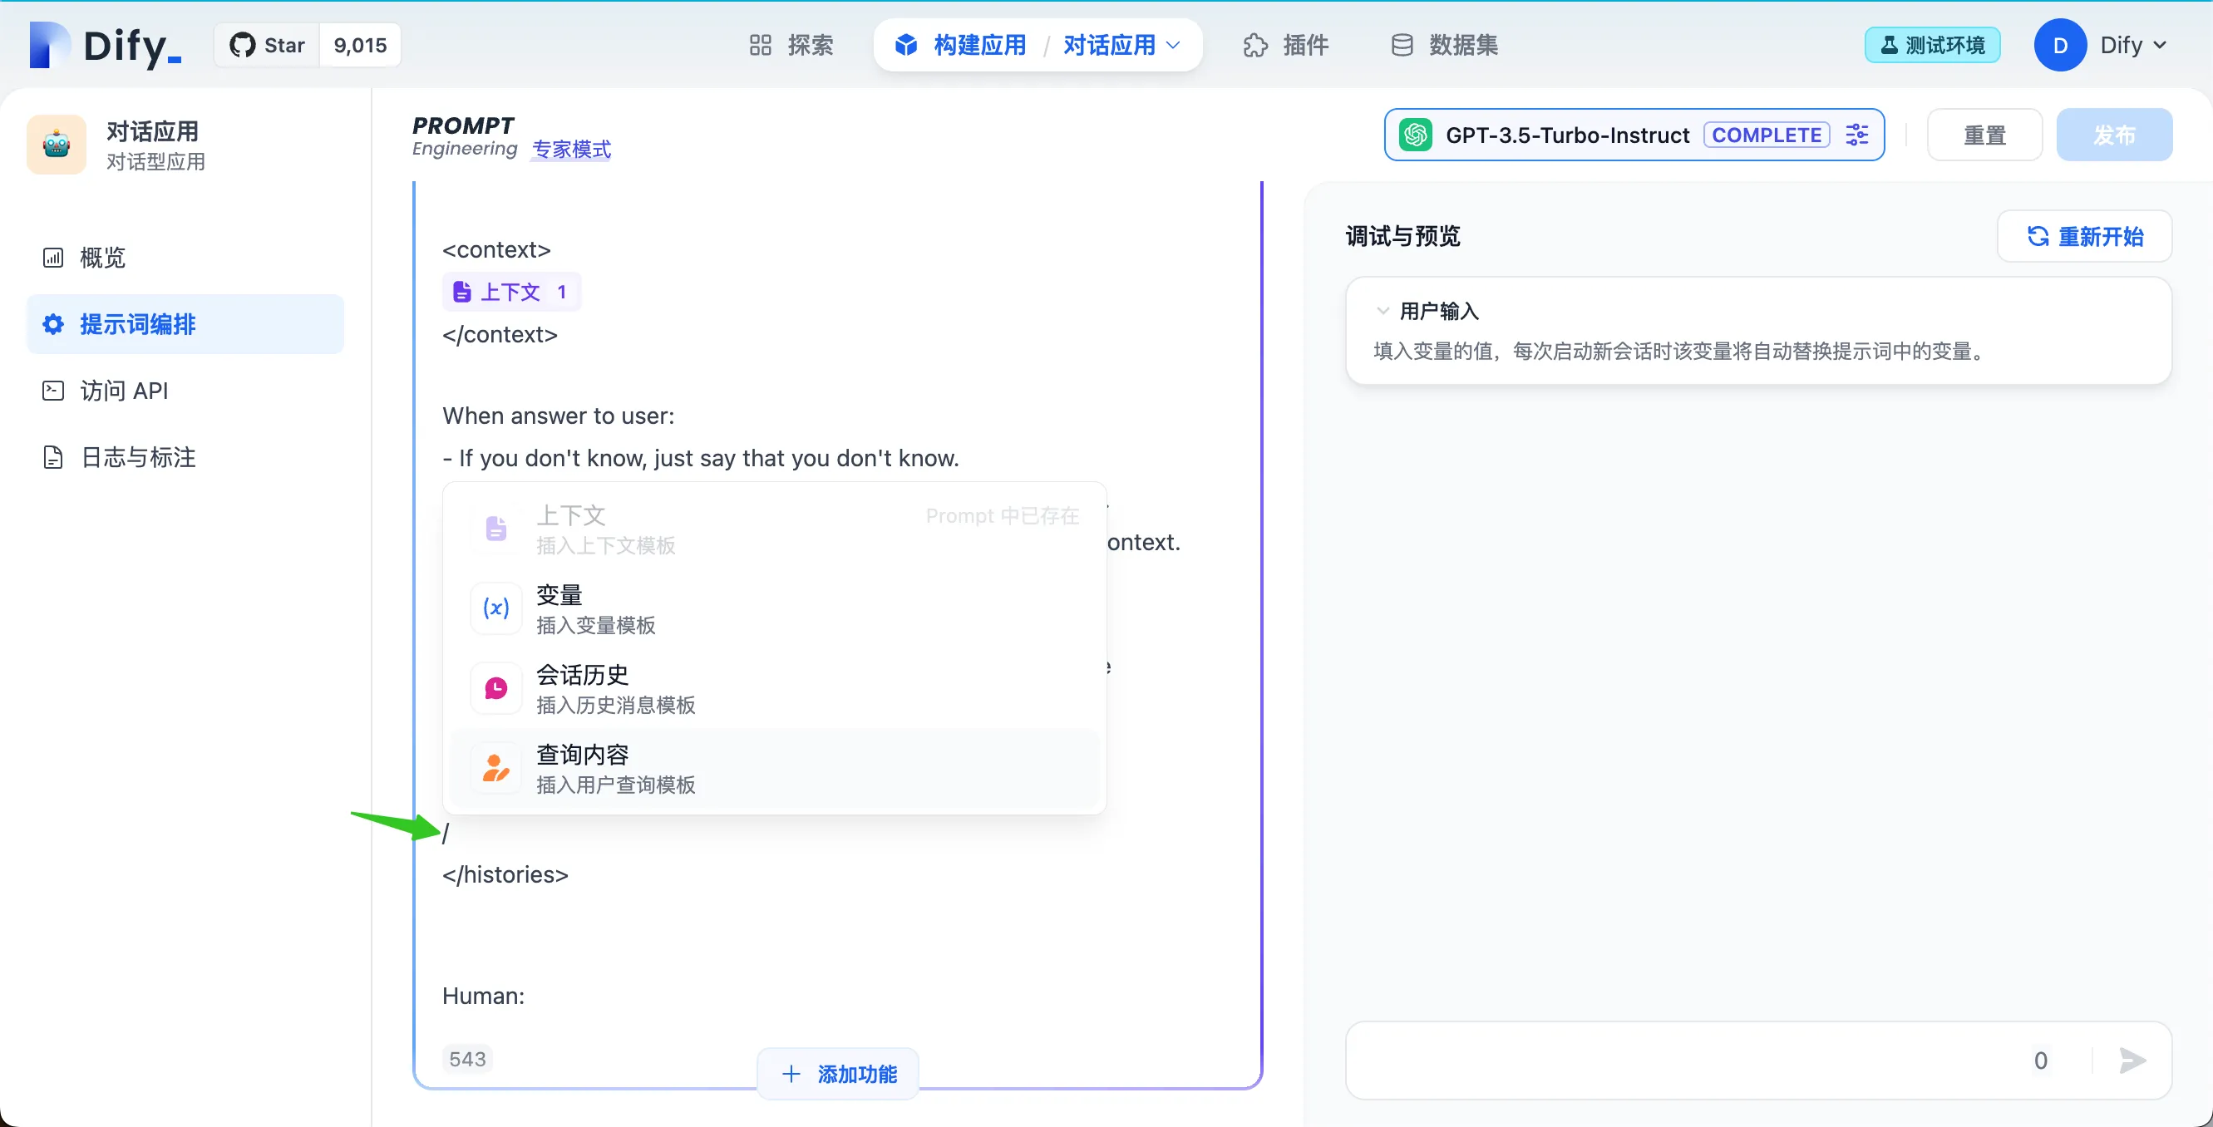Click the 重新开始 restart button
This screenshot has width=2213, height=1127.
pyautogui.click(x=2084, y=236)
